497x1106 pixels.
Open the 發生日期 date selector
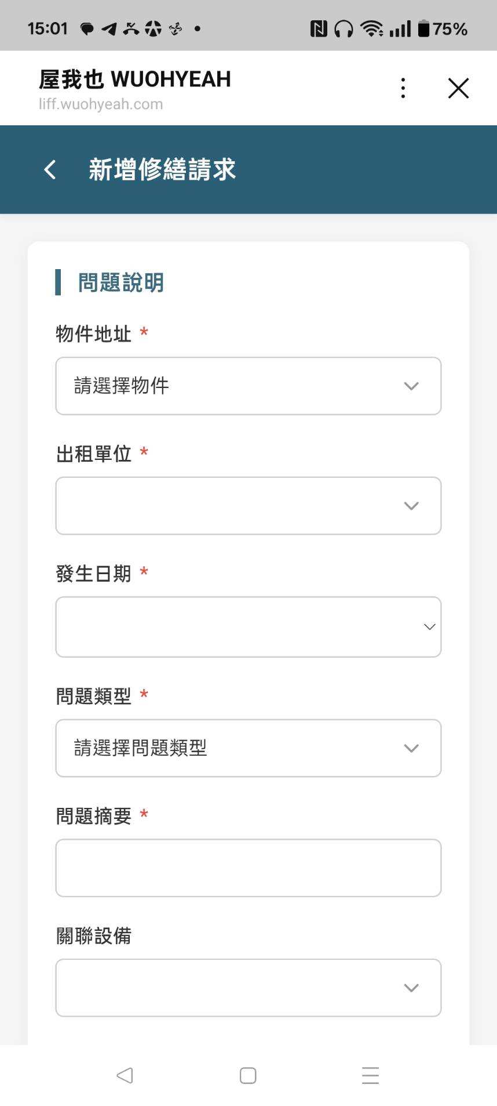point(248,626)
